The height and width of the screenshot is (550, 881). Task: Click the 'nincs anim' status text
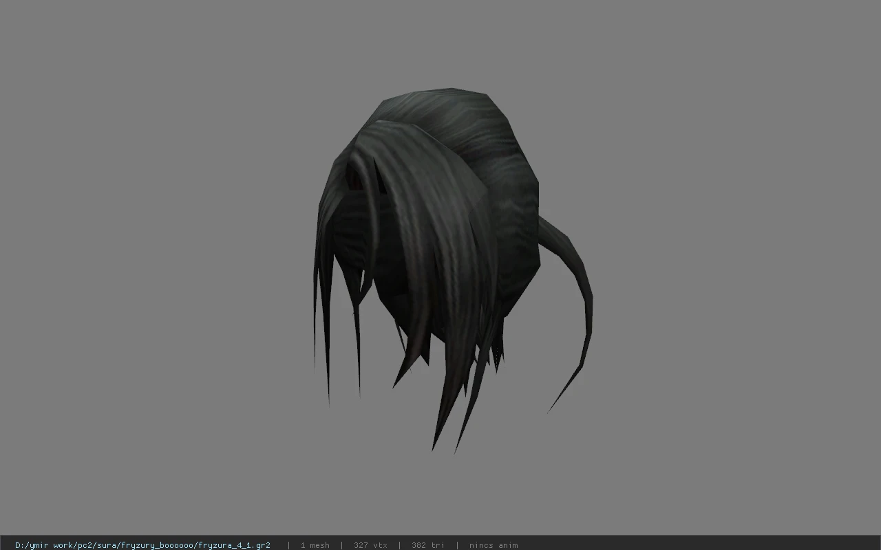(x=493, y=545)
